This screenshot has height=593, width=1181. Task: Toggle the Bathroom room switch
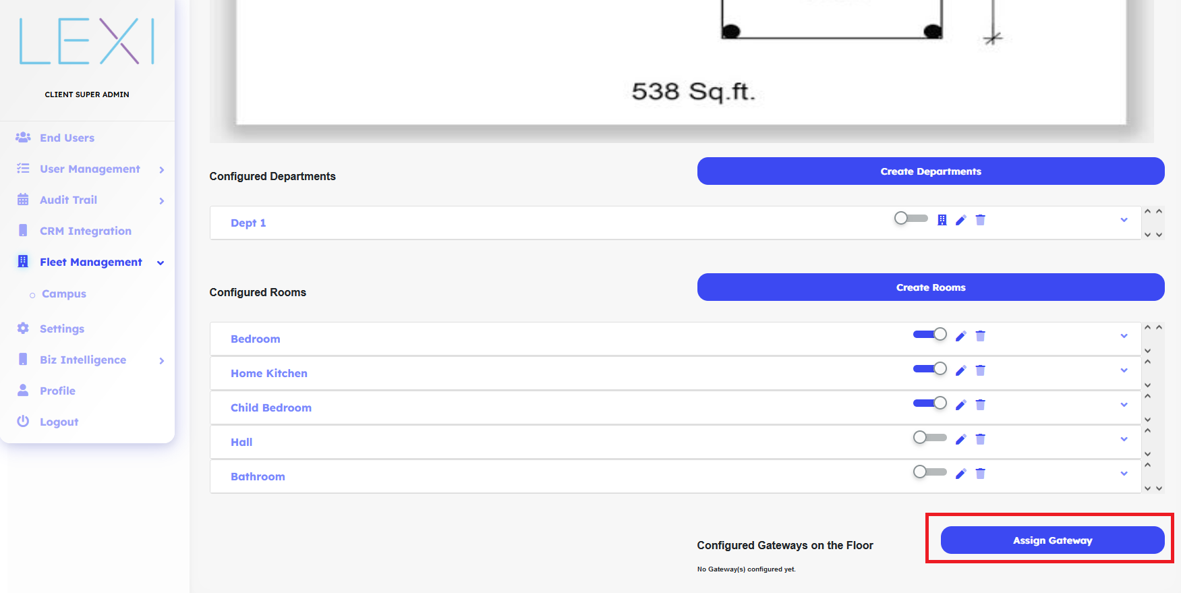click(x=929, y=472)
